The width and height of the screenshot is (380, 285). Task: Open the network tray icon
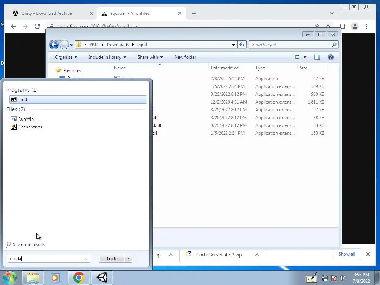coord(324,278)
